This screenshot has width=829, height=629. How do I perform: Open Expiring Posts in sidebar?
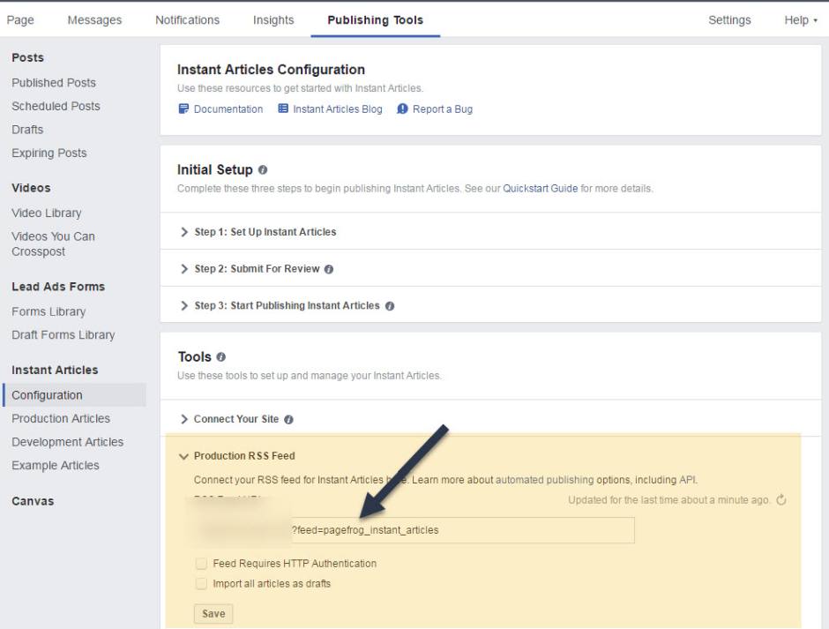[49, 153]
